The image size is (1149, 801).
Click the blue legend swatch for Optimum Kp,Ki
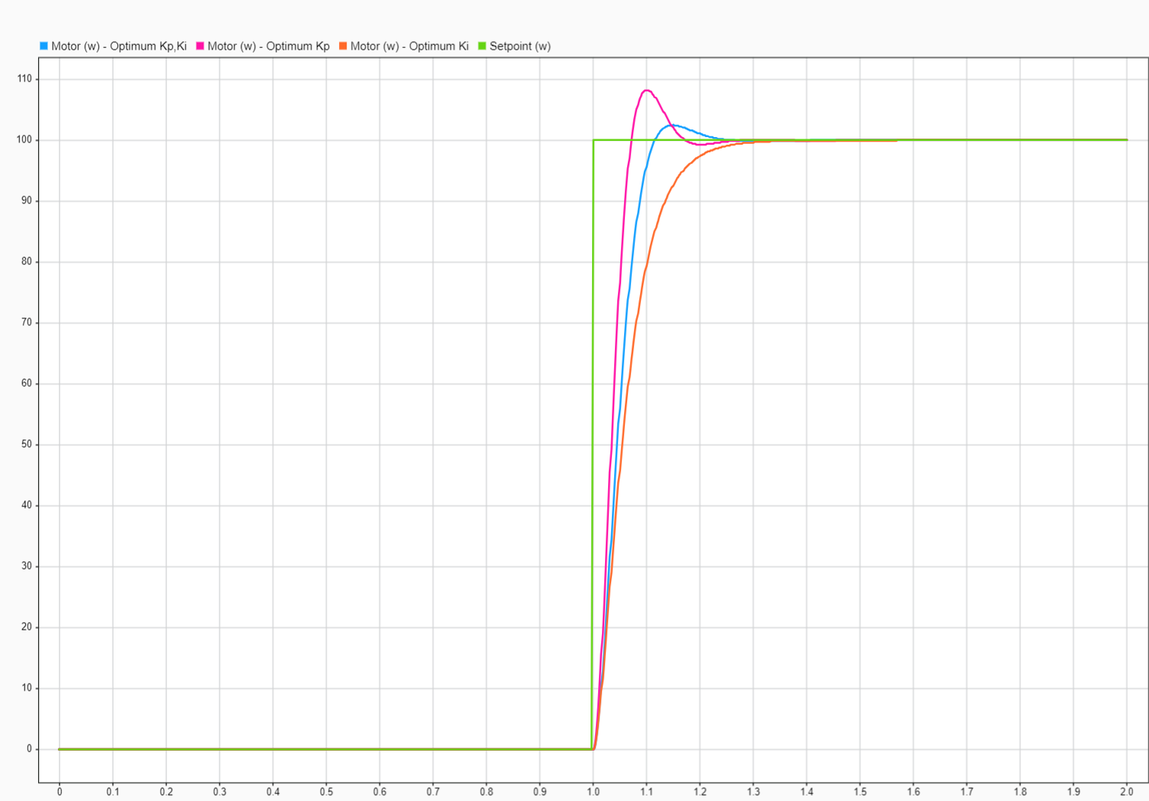tap(43, 46)
